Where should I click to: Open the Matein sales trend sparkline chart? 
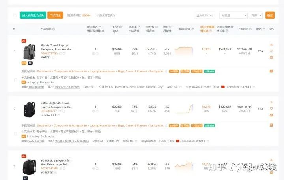(x=184, y=51)
